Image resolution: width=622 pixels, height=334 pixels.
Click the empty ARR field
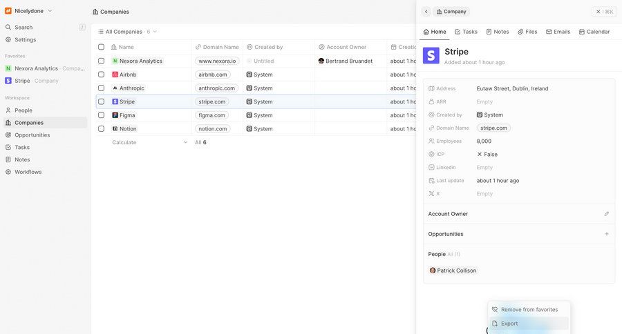point(484,102)
